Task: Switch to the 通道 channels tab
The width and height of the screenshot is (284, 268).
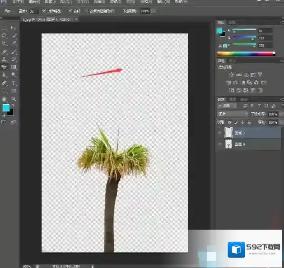Action: click(233, 99)
